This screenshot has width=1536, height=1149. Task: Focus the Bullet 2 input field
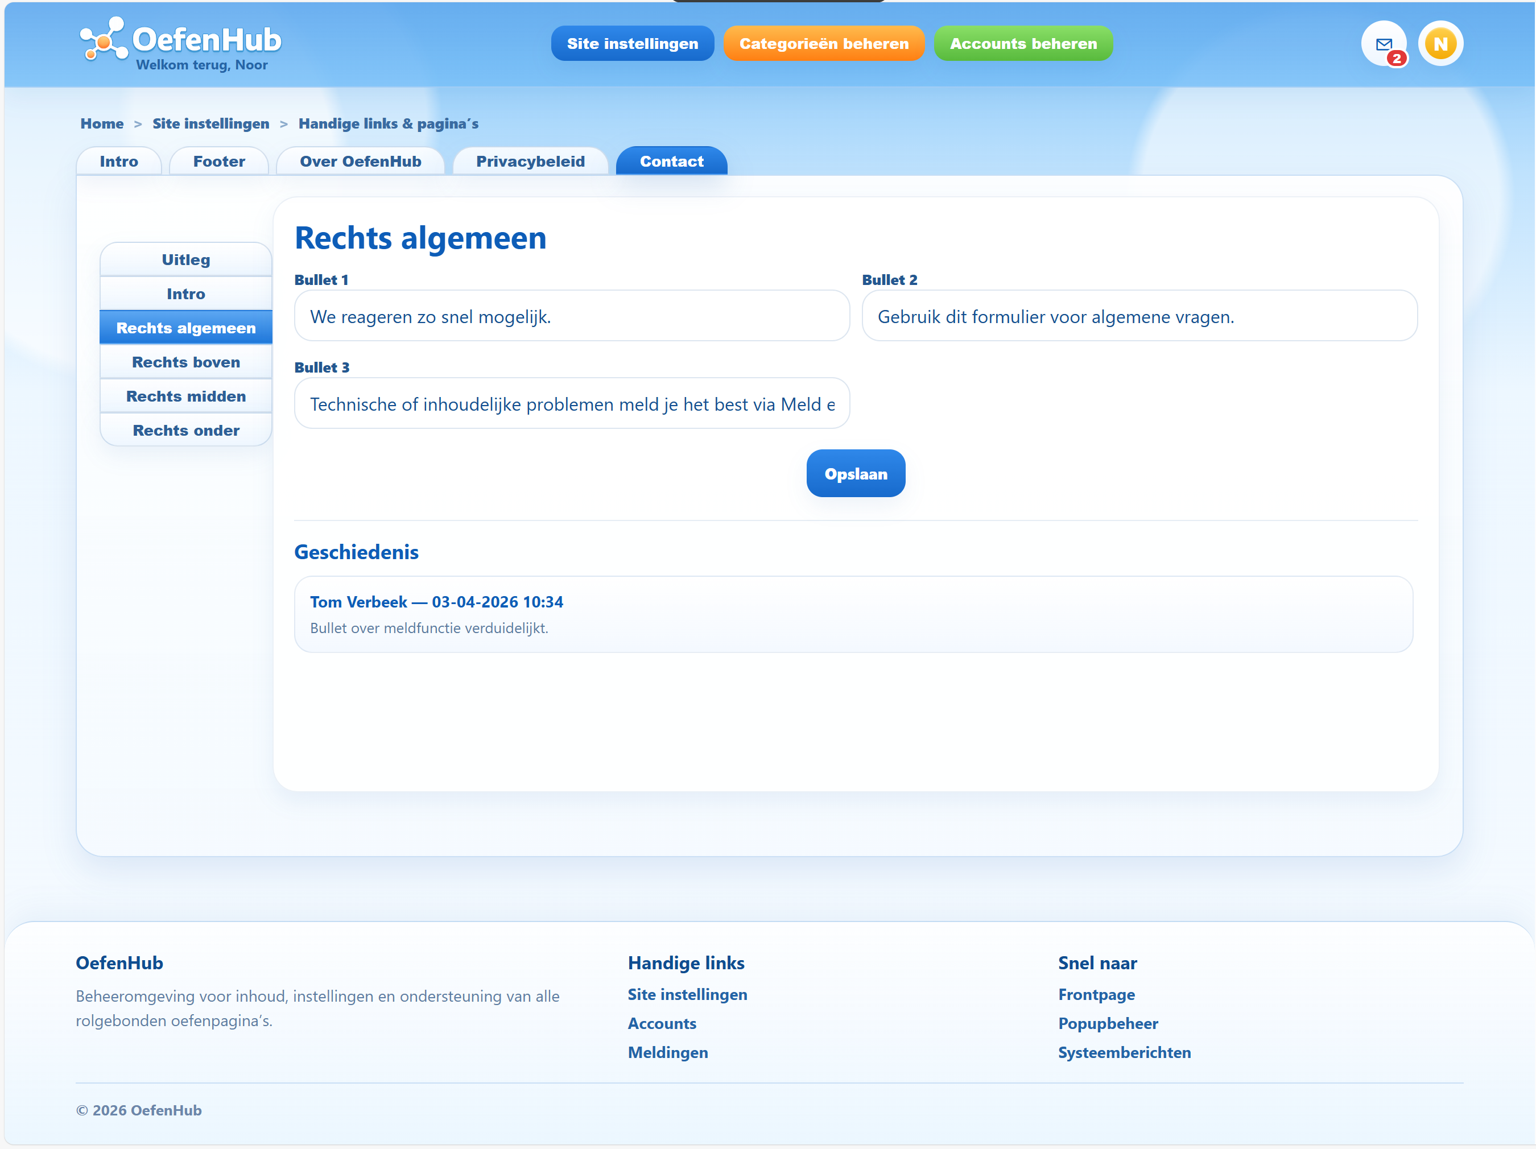pos(1139,316)
